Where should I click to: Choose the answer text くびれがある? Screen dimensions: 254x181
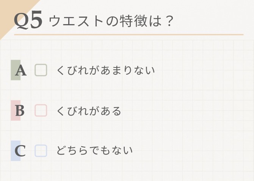tap(89, 111)
